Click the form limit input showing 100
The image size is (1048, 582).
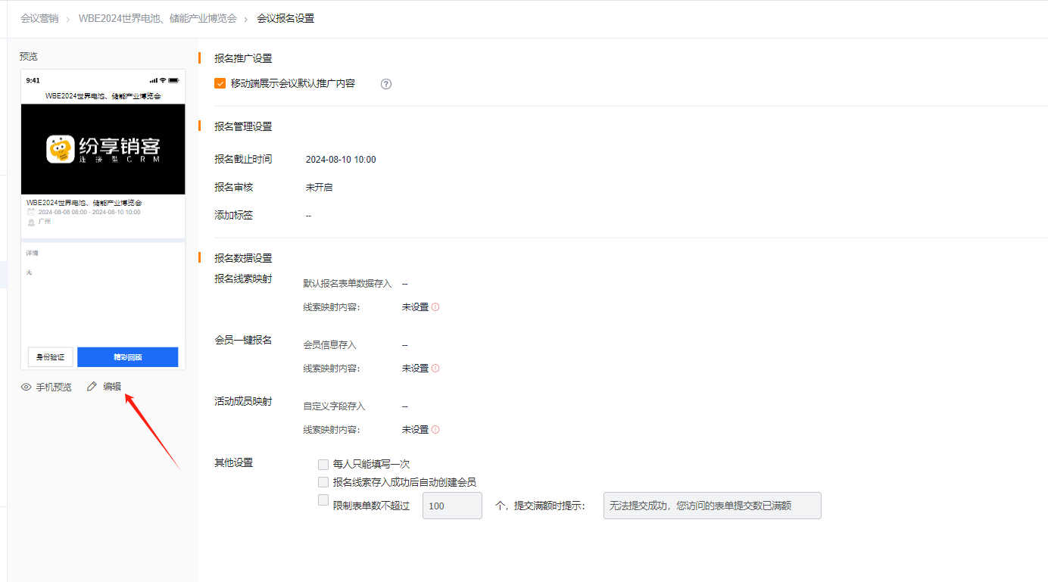click(452, 506)
